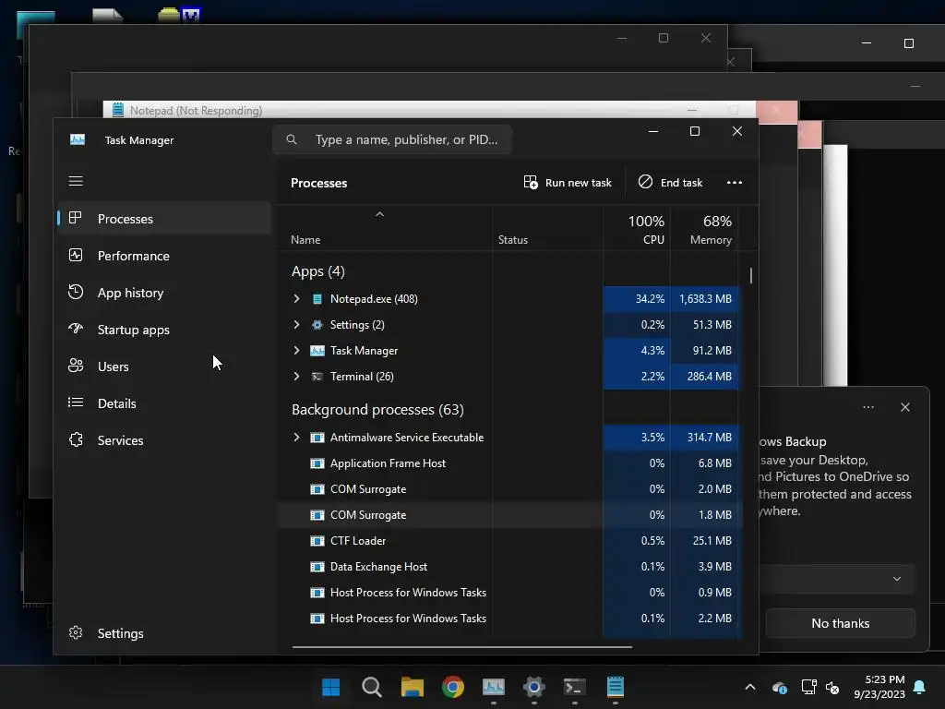Go to the Startup apps page
The image size is (945, 709).
pyautogui.click(x=164, y=330)
